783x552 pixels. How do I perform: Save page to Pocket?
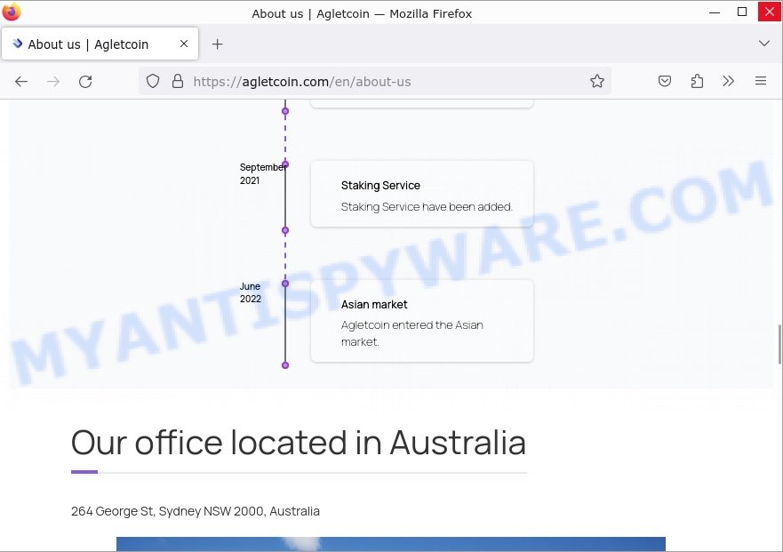pyautogui.click(x=664, y=81)
